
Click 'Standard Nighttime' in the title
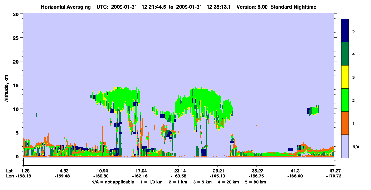point(293,7)
